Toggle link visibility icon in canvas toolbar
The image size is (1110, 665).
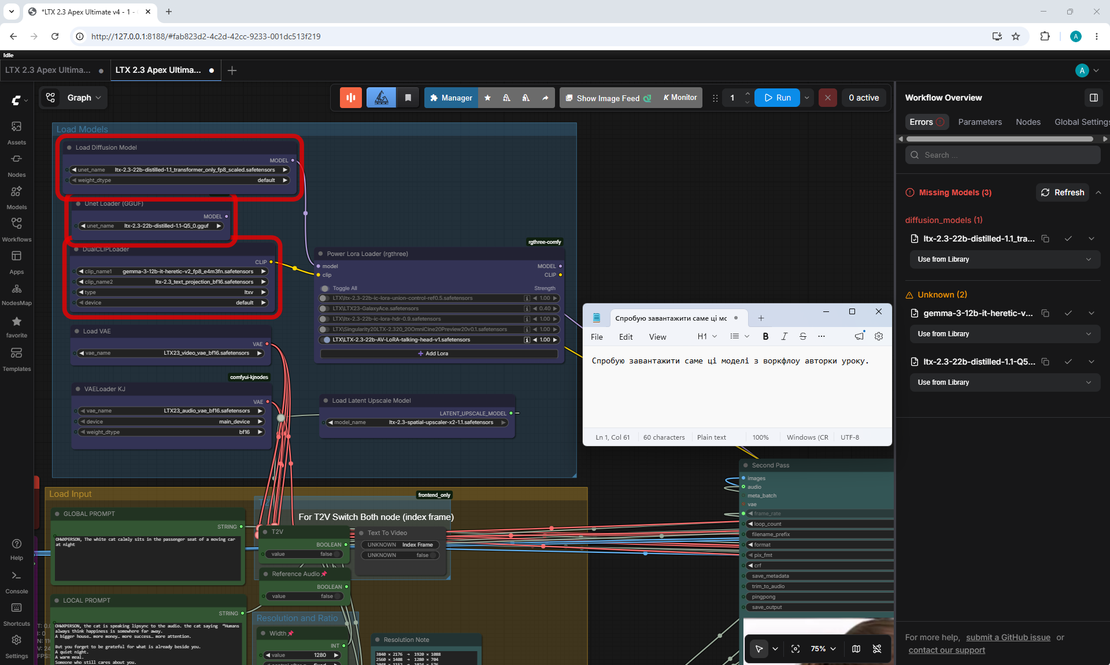(x=877, y=649)
